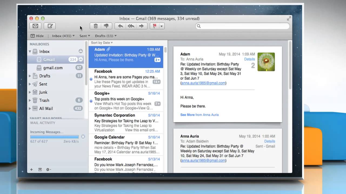Expand the 14-message Facebook thread badge
This screenshot has height=194, width=346.
(x=157, y=82)
